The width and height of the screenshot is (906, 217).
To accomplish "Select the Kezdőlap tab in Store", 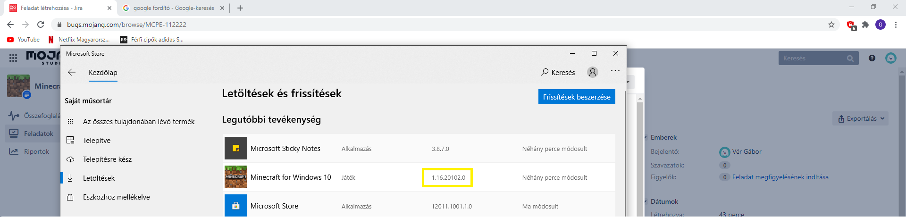I will [103, 73].
